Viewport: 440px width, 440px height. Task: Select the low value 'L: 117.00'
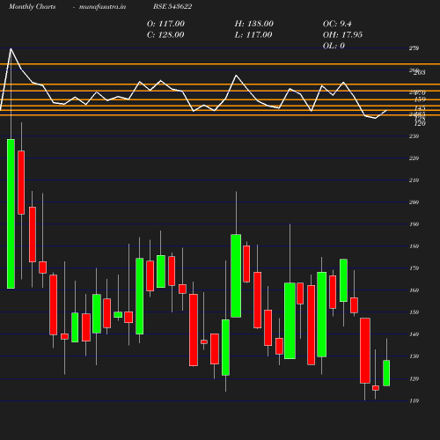pos(253,35)
